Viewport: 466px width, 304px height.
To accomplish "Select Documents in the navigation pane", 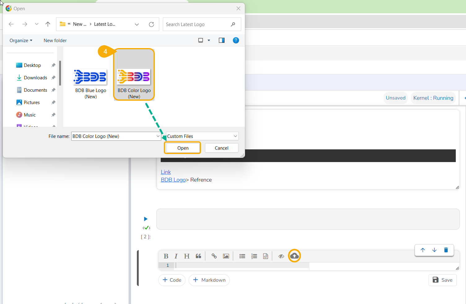I will coord(32,90).
